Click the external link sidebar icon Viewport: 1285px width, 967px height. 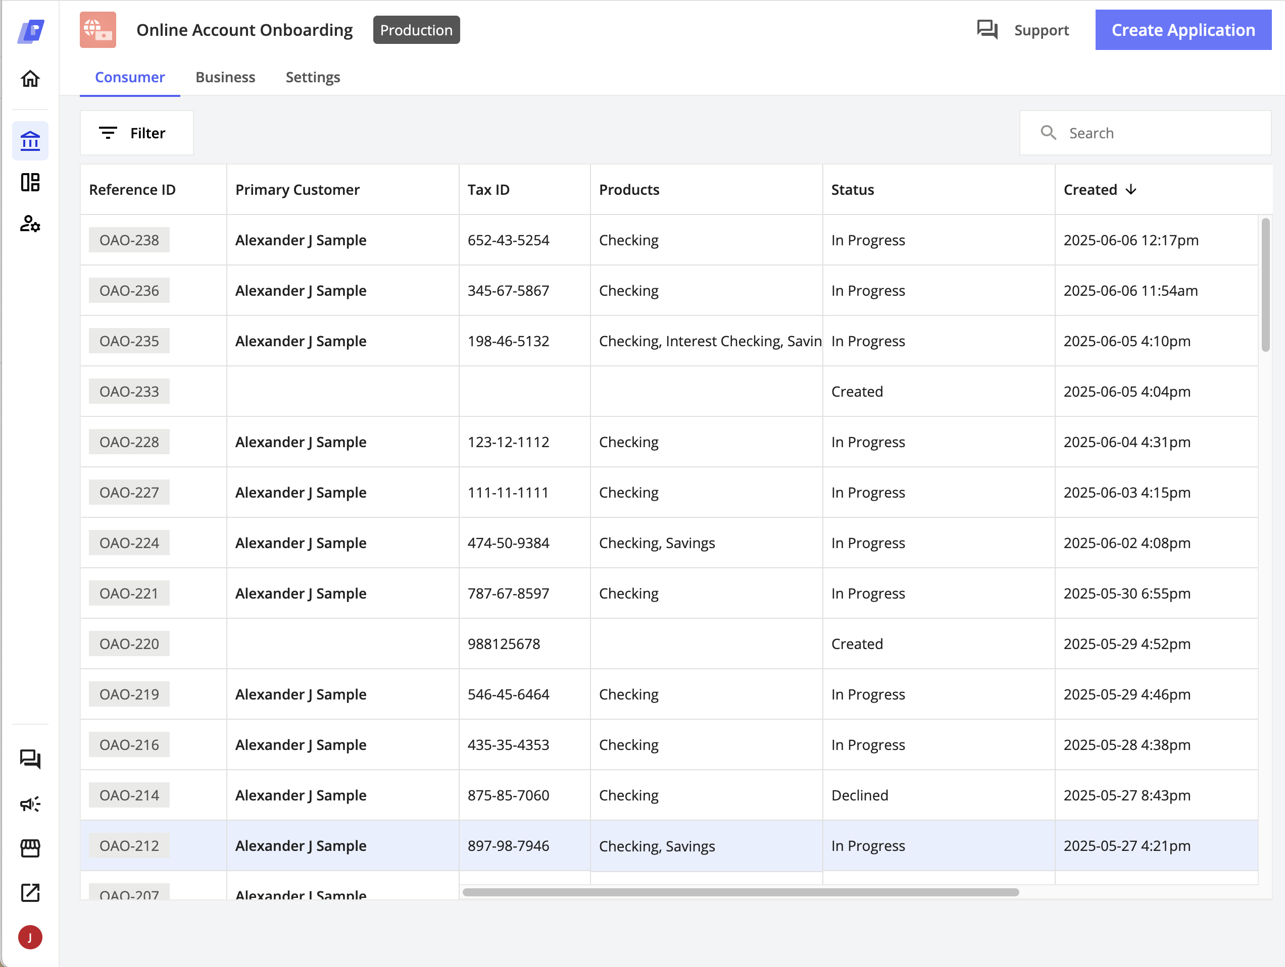tap(30, 893)
